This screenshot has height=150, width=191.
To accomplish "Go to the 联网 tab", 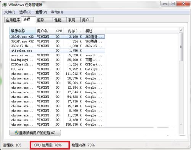I will pyautogui.click(x=74, y=20).
